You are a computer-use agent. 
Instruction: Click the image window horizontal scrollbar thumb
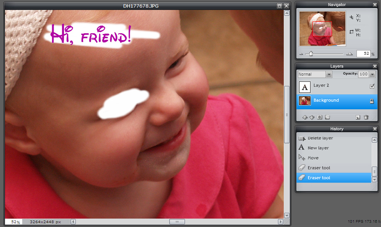click(177, 221)
